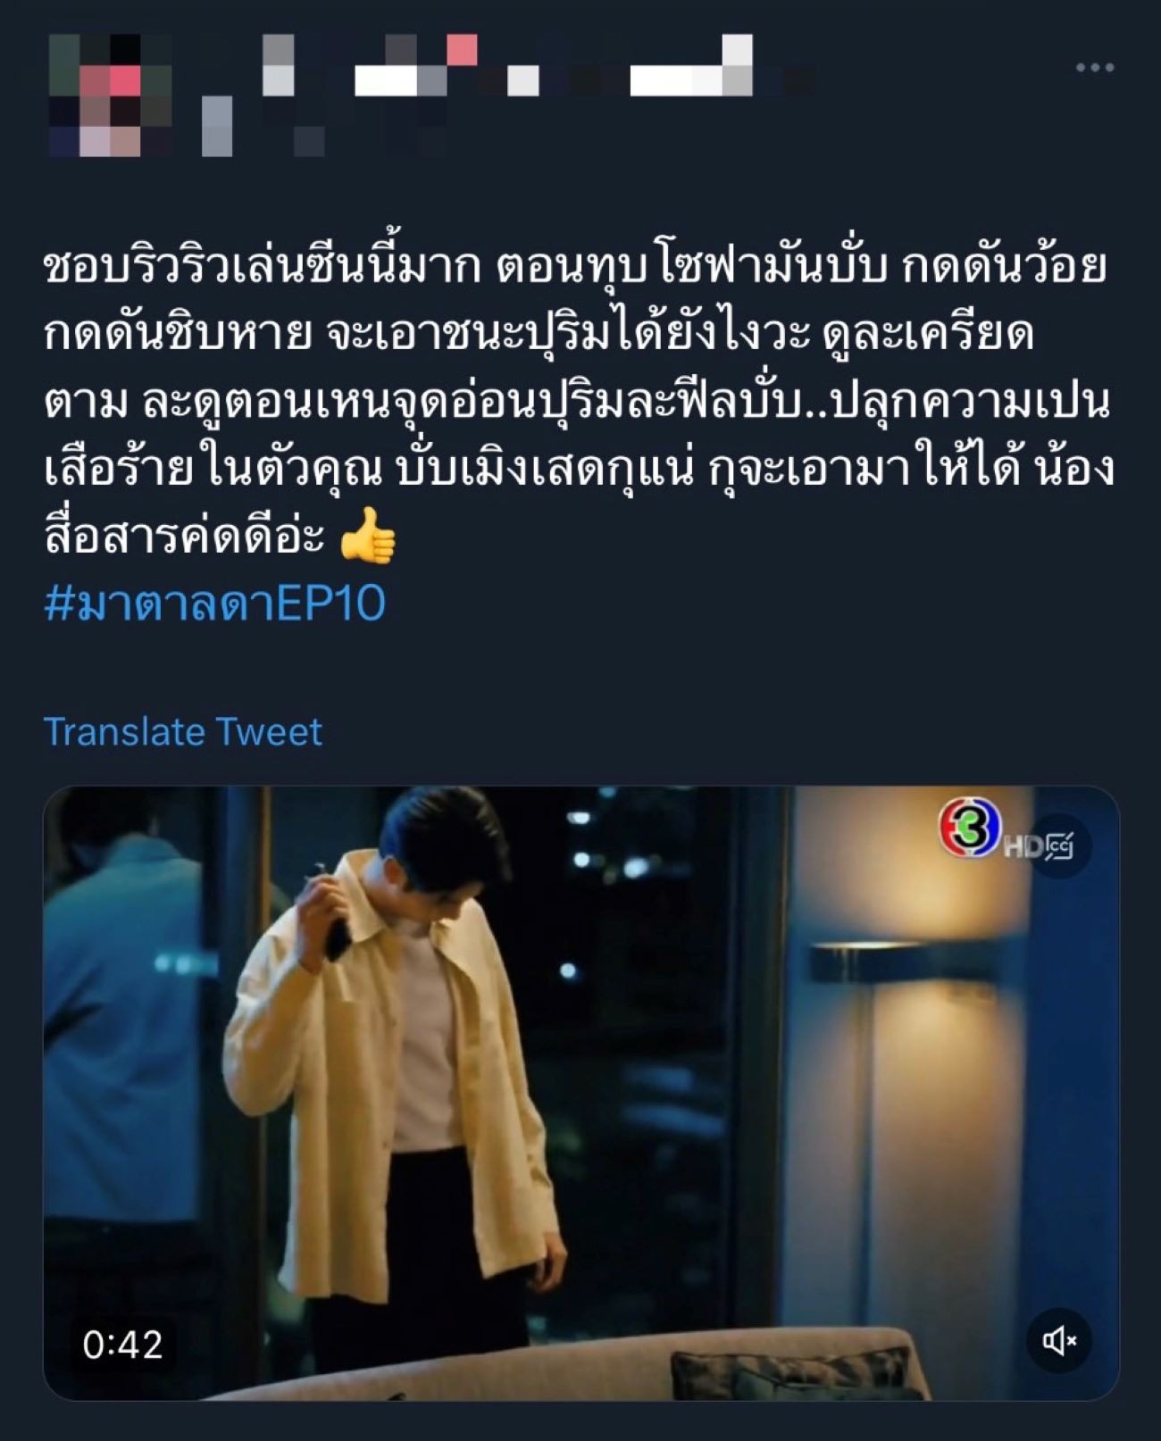Click the 0:42 video duration badge

(x=122, y=1345)
